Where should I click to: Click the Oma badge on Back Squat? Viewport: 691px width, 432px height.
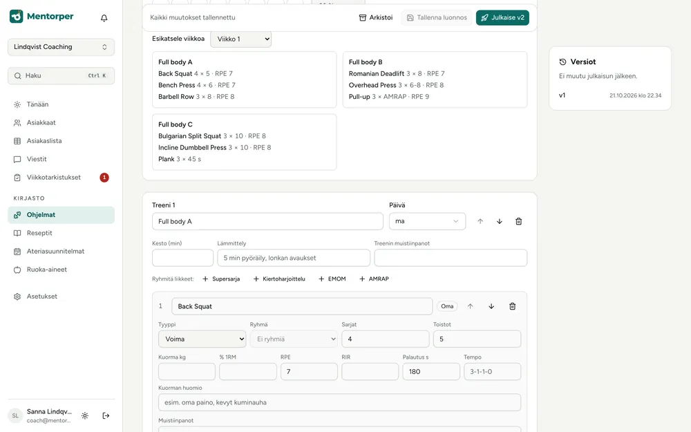(x=447, y=306)
